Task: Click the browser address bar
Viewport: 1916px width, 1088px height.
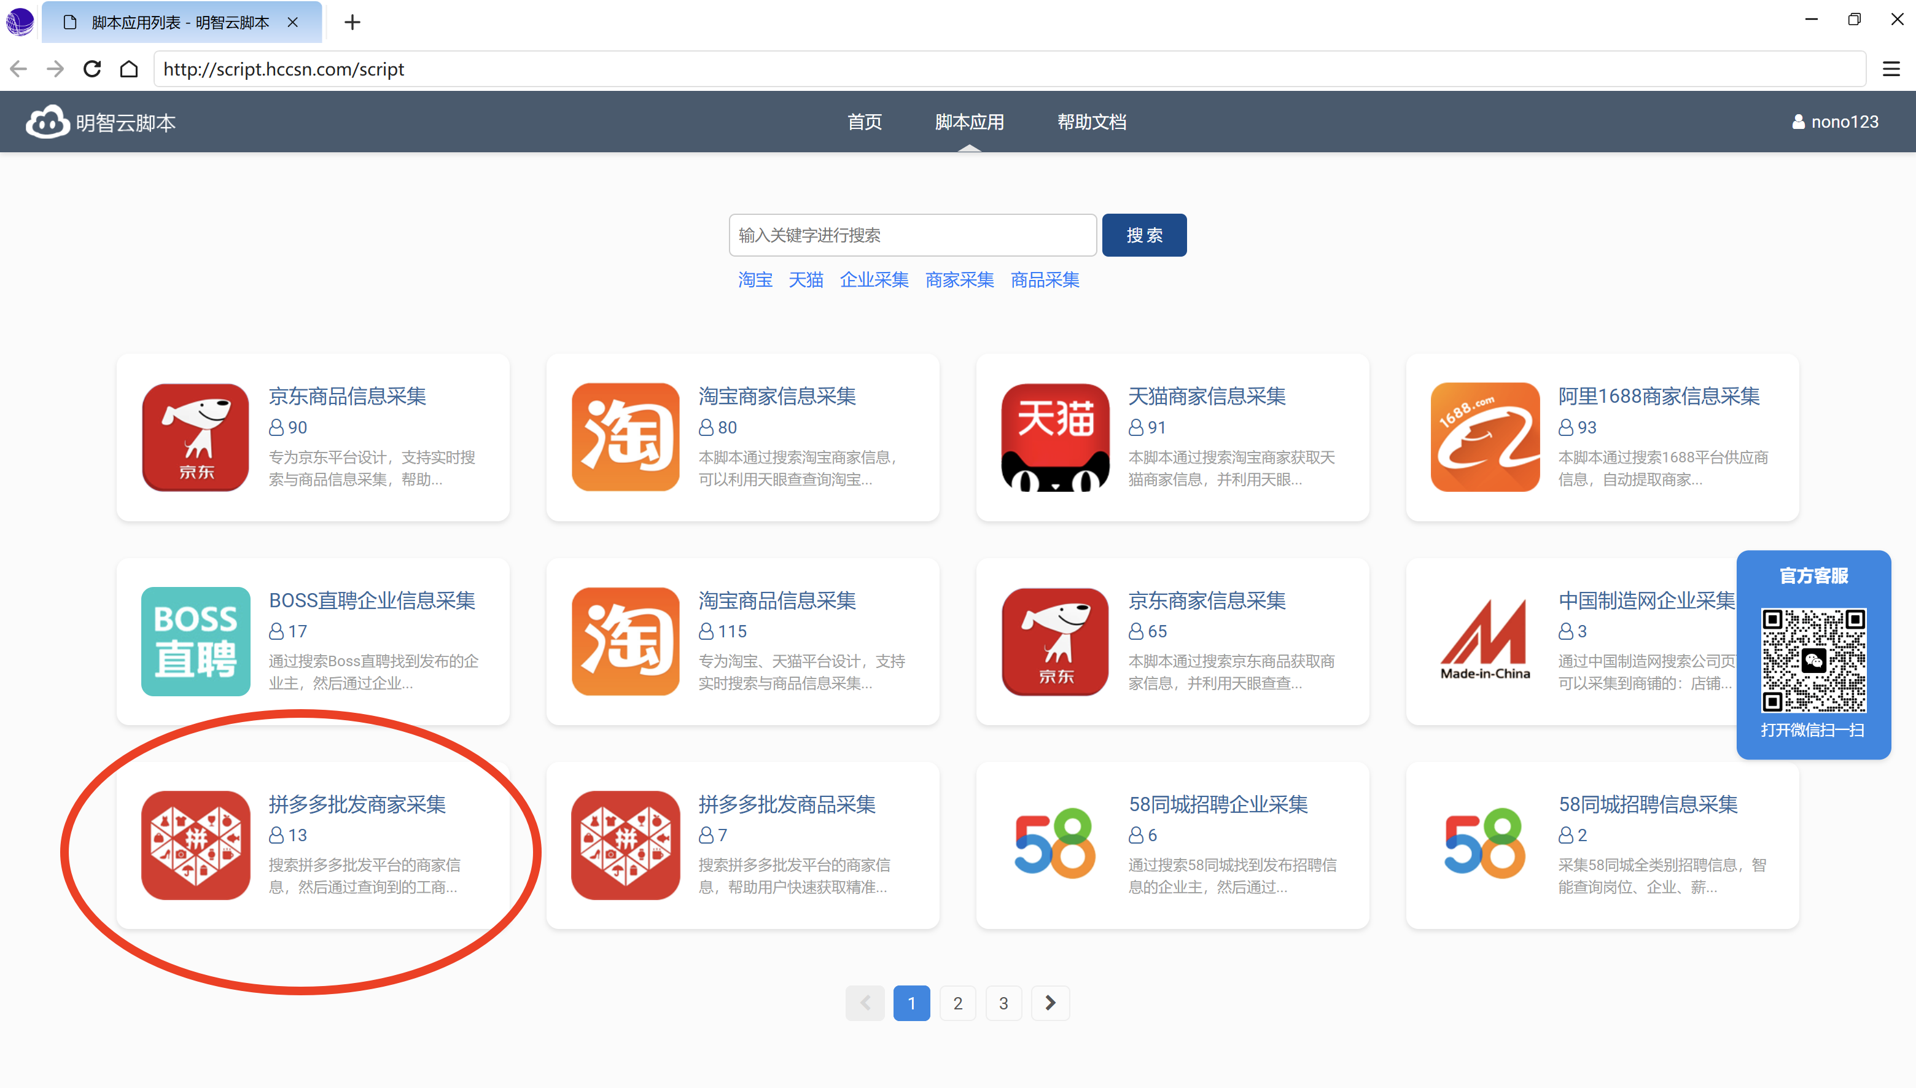Action: pyautogui.click(x=1010, y=69)
